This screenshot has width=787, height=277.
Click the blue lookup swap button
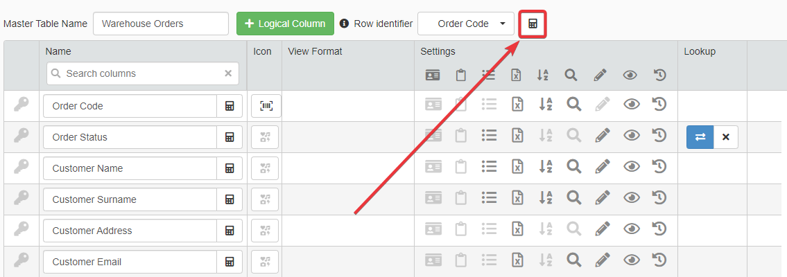(x=700, y=137)
